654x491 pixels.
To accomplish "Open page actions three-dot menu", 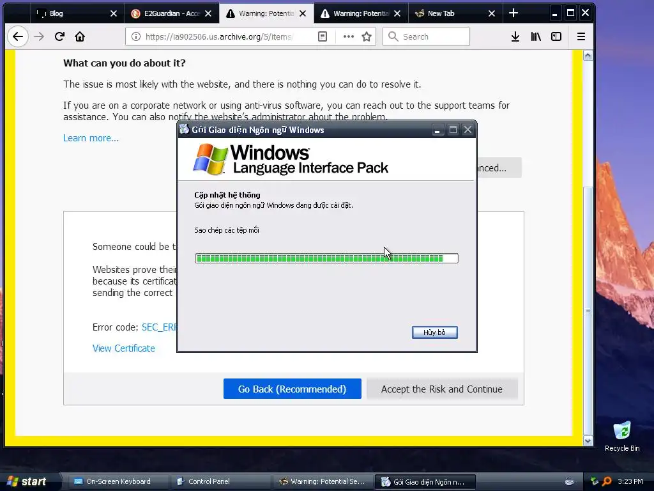I will pos(348,36).
